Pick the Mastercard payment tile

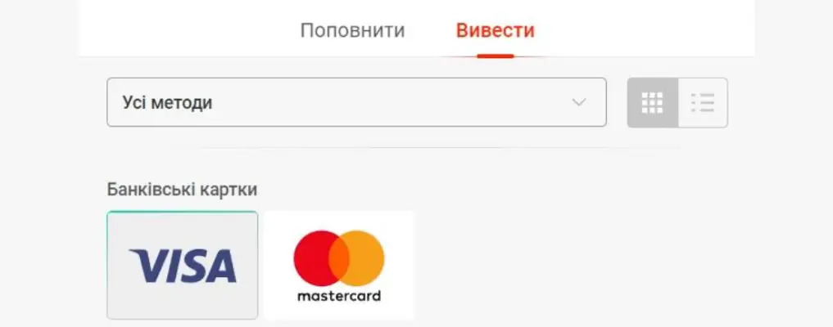pyautogui.click(x=339, y=265)
